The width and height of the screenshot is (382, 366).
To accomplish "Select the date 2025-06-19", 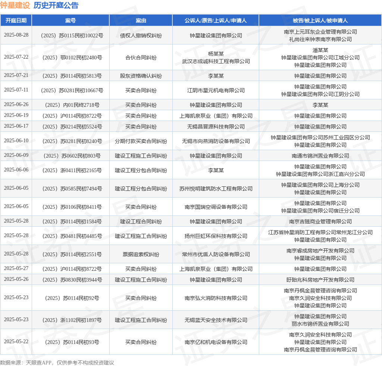I will pos(16,115).
